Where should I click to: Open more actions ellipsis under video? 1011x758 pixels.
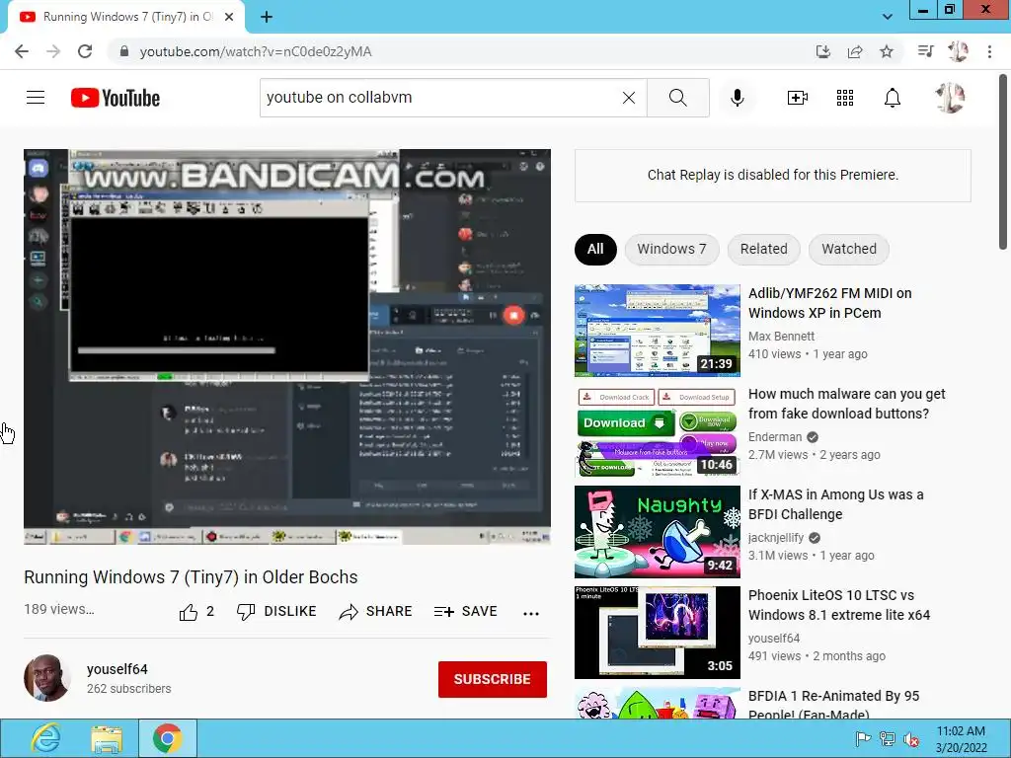(530, 613)
